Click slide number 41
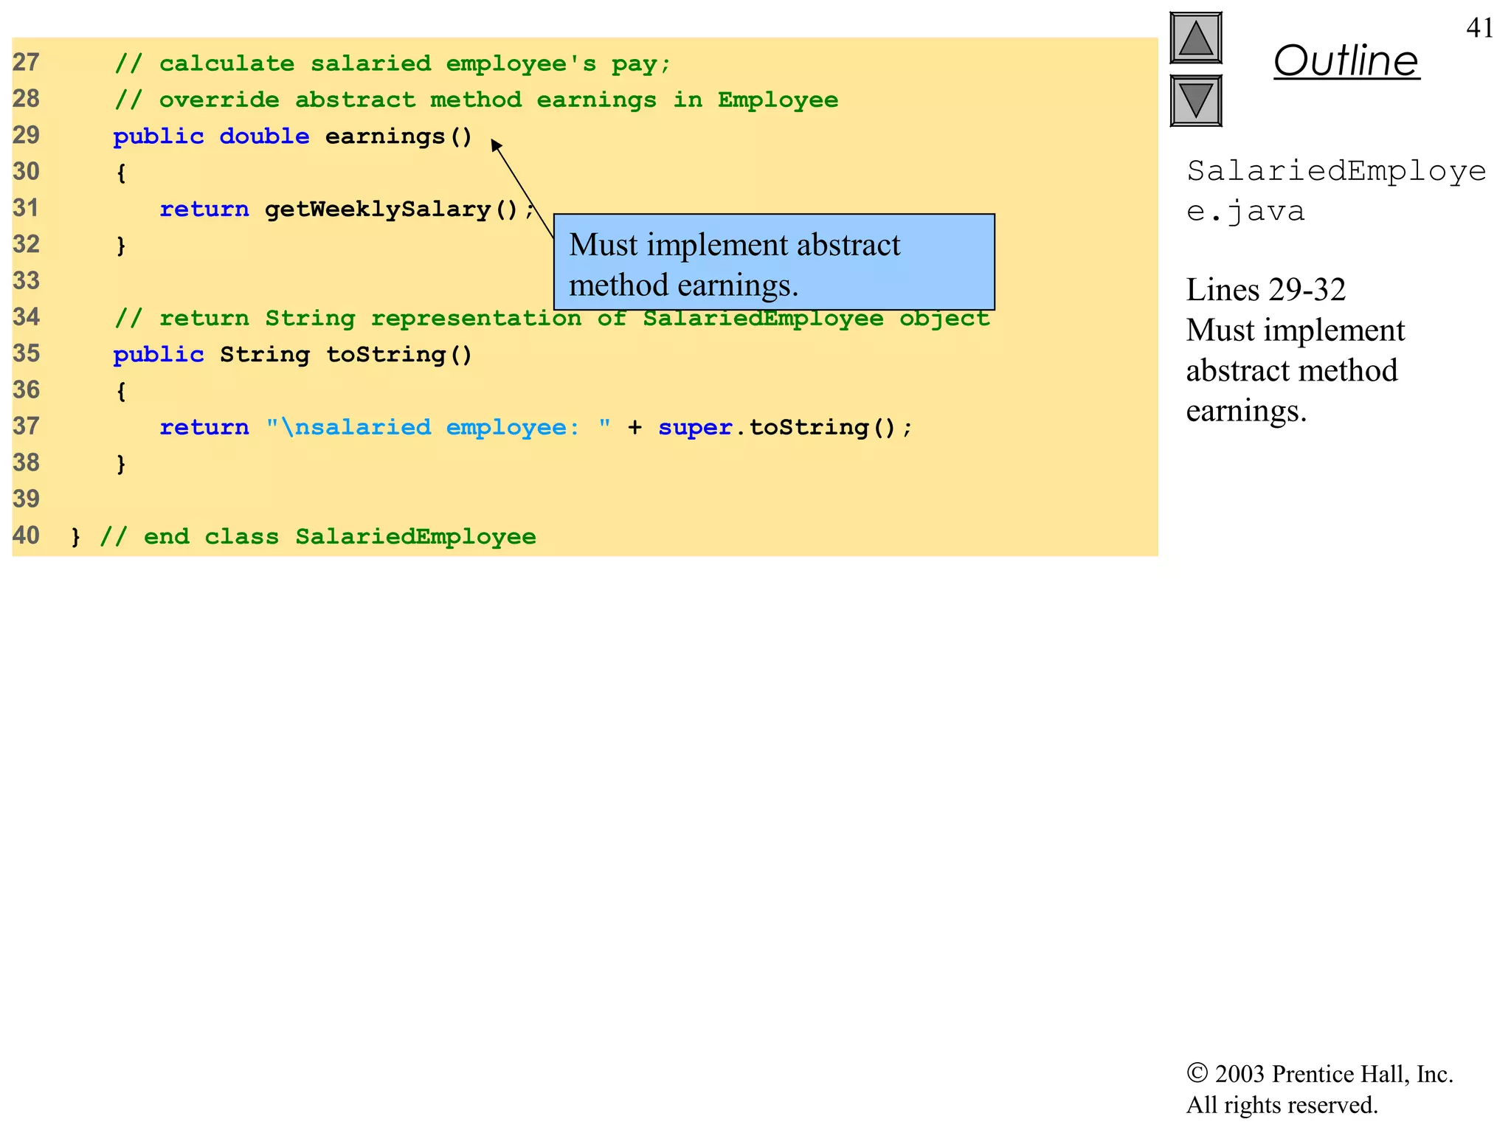 coord(1479,28)
